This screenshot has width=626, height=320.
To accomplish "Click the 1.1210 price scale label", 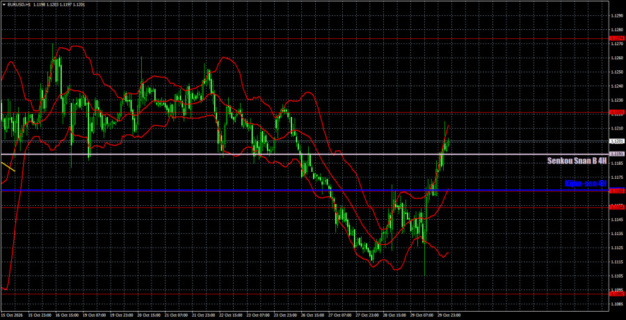I will (x=617, y=128).
